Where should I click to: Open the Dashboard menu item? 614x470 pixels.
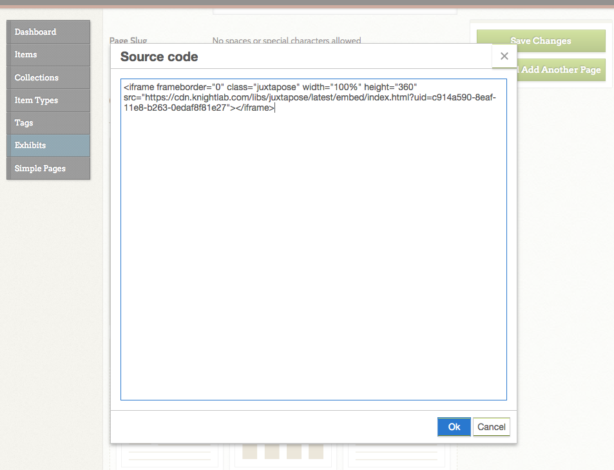click(x=48, y=32)
